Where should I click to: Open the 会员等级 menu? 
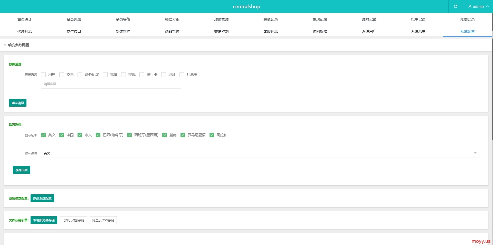pyautogui.click(x=123, y=19)
